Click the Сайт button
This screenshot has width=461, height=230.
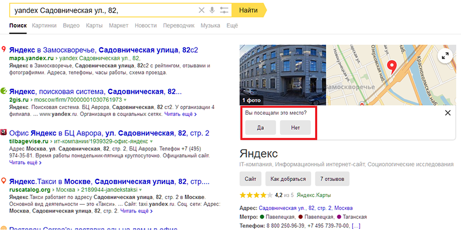(250, 179)
